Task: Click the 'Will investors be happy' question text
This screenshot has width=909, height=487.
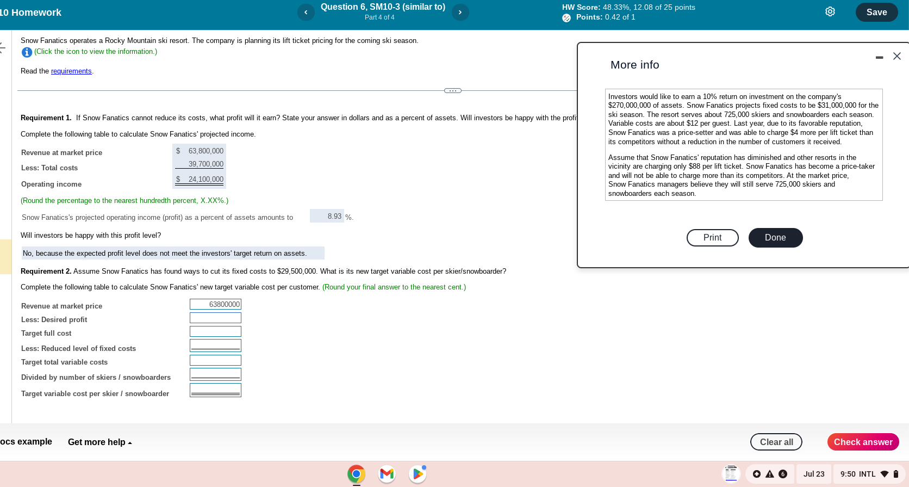Action: pyautogui.click(x=91, y=235)
